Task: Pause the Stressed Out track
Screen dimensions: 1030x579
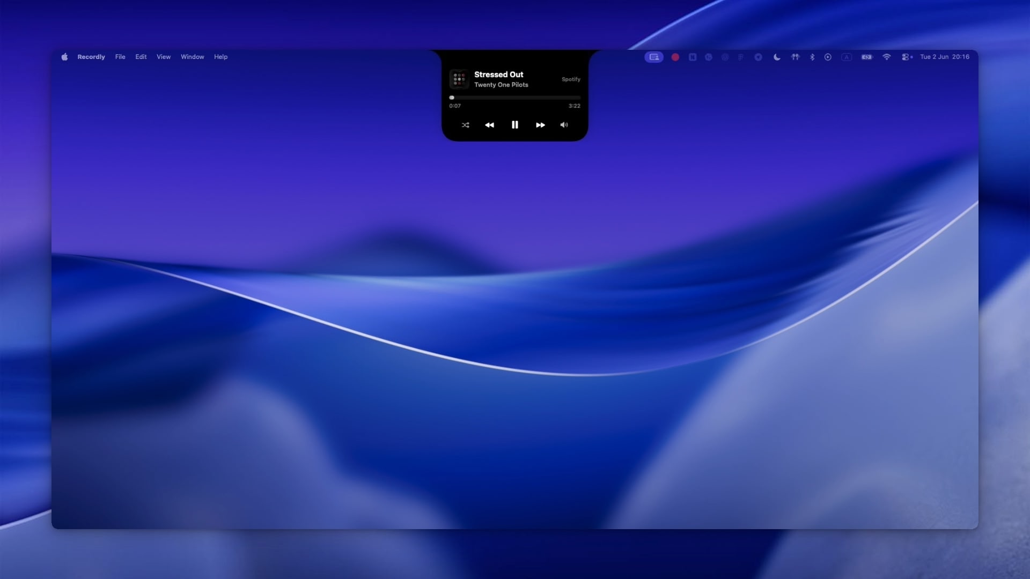Action: [515, 125]
